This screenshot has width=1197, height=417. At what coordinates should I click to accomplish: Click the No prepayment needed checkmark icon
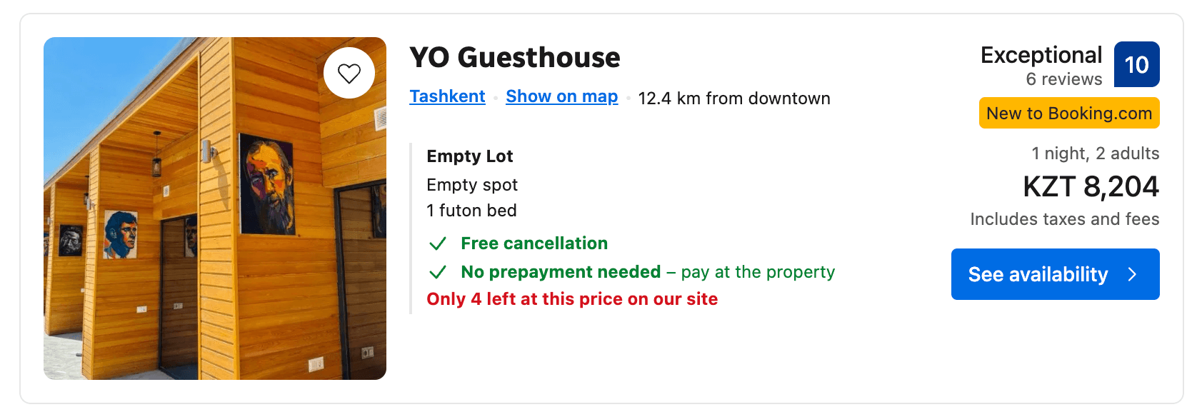438,272
